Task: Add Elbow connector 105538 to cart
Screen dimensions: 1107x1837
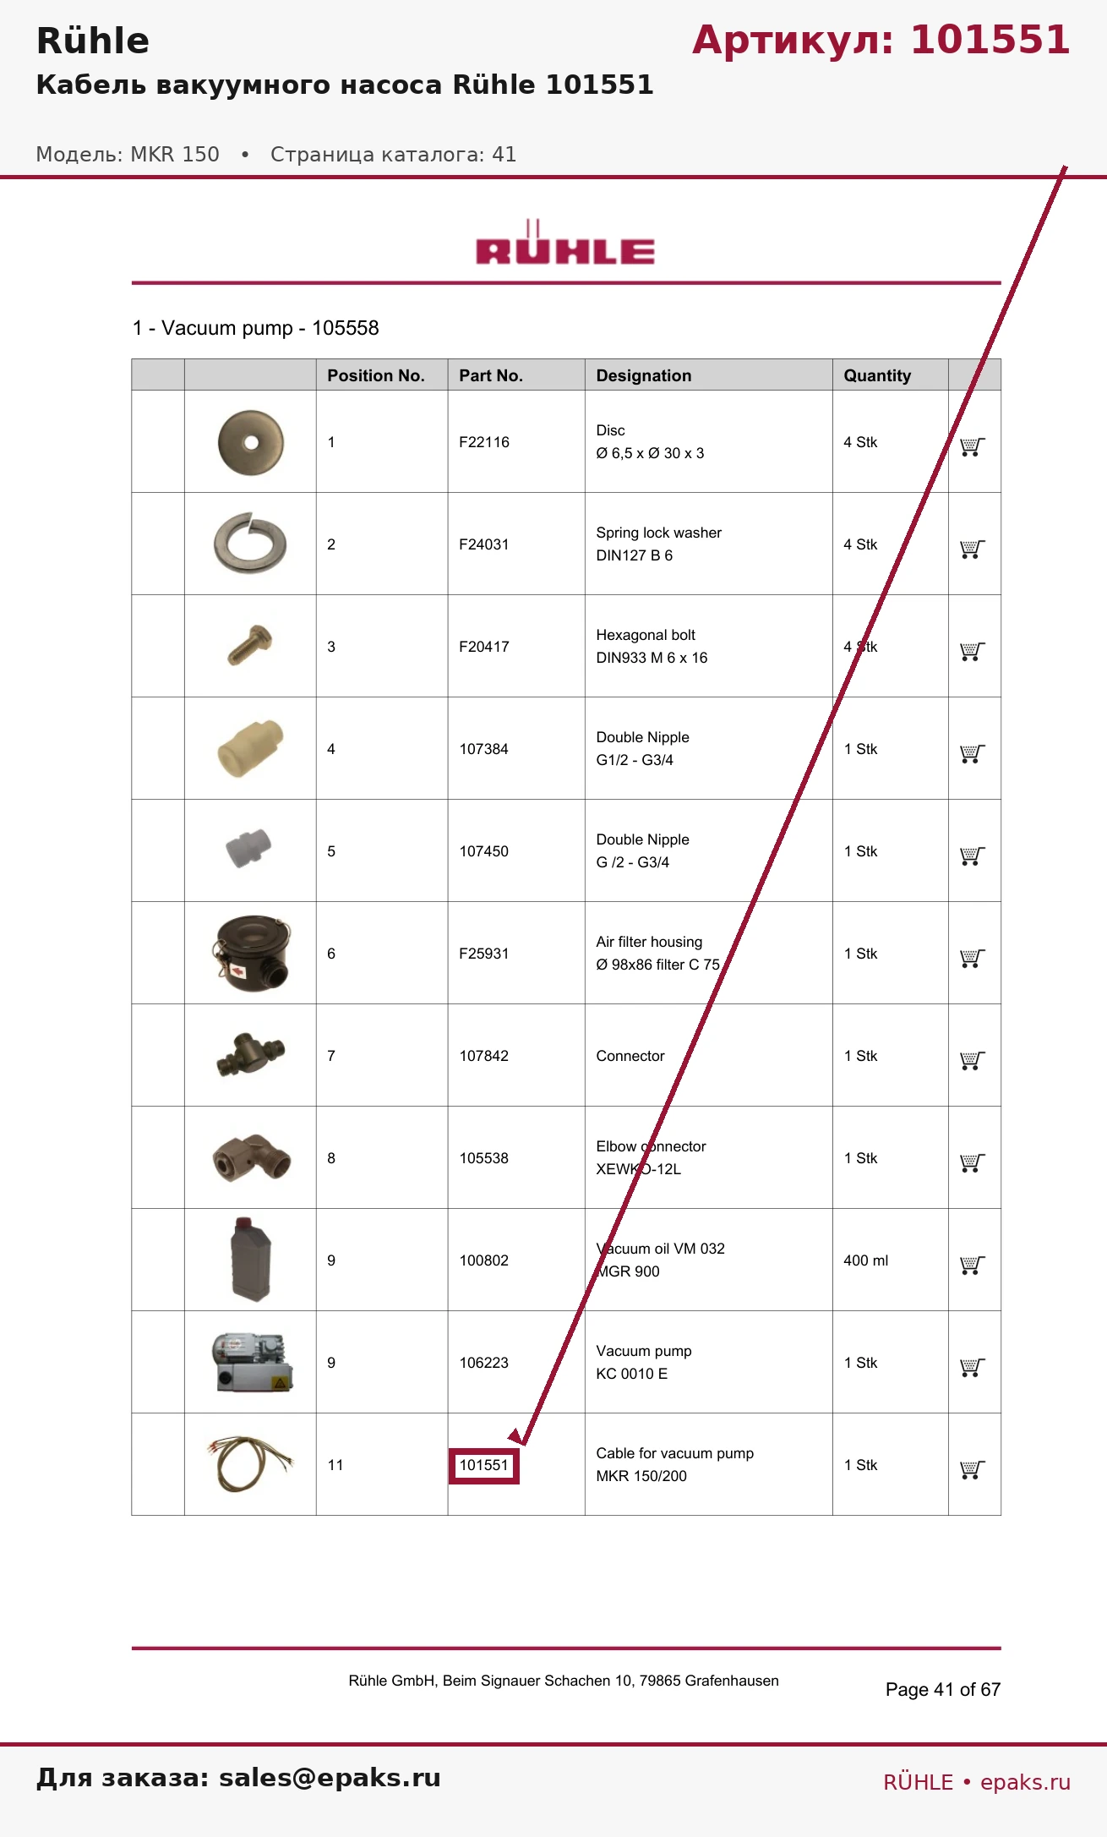Action: [x=973, y=1162]
